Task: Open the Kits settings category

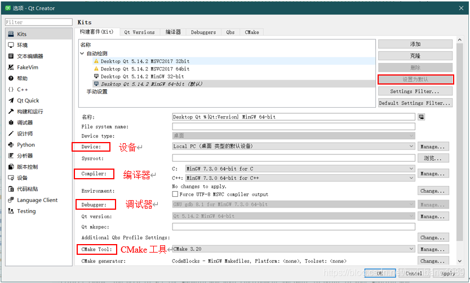Action: click(x=39, y=34)
